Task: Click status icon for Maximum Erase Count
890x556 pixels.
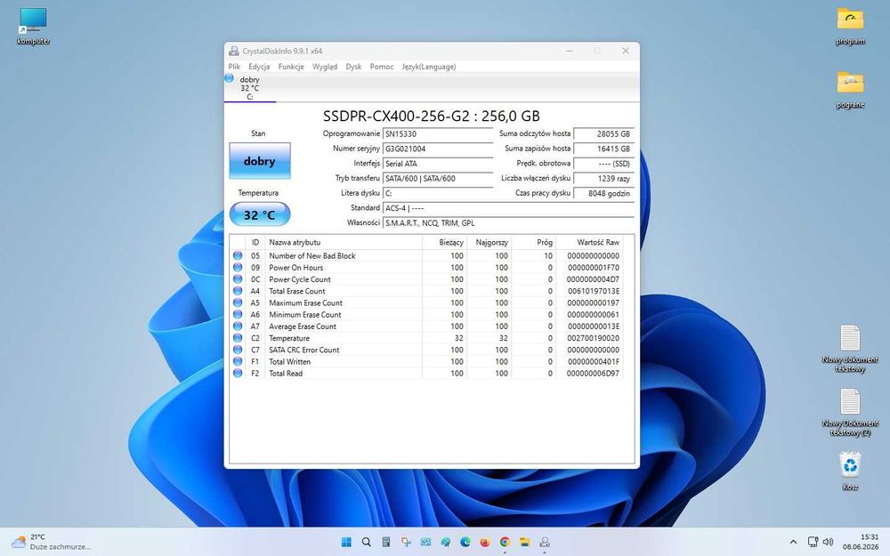Action: coord(238,303)
